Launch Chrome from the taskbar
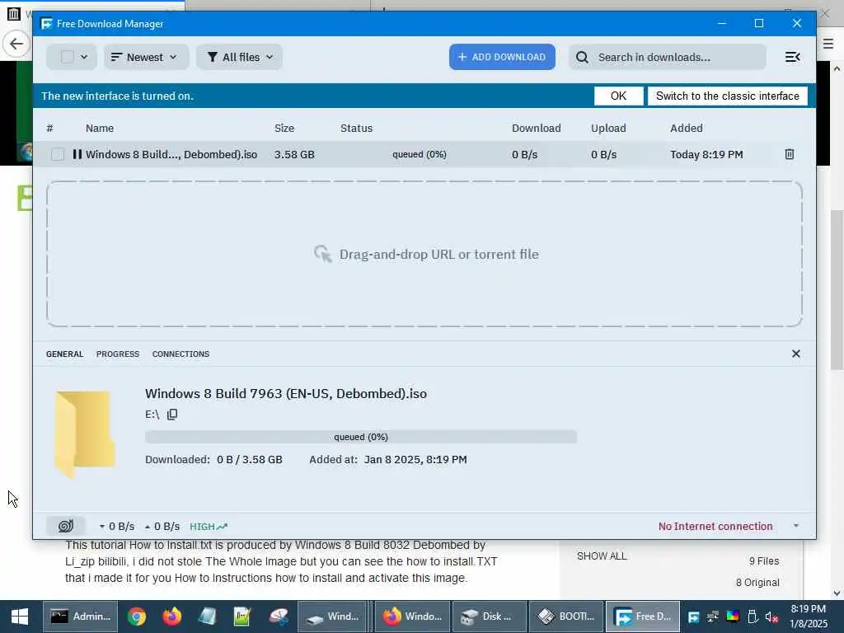 tap(137, 617)
